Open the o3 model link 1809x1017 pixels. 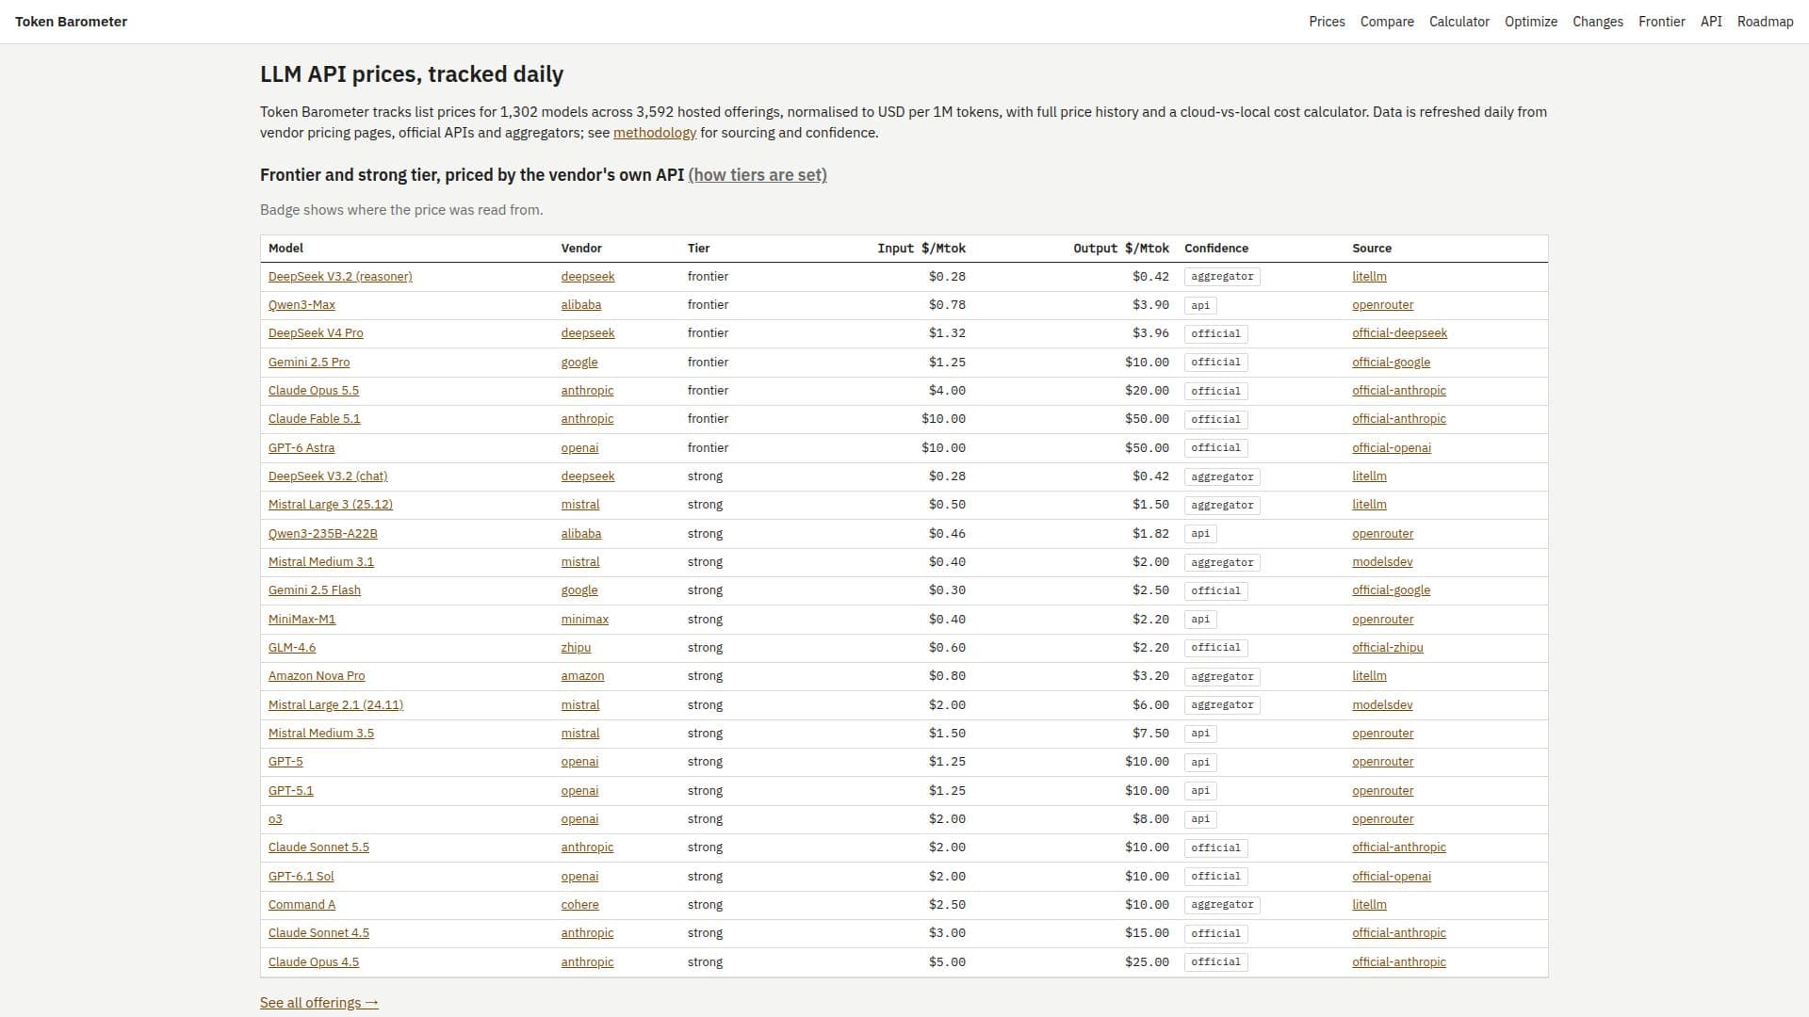click(x=275, y=819)
